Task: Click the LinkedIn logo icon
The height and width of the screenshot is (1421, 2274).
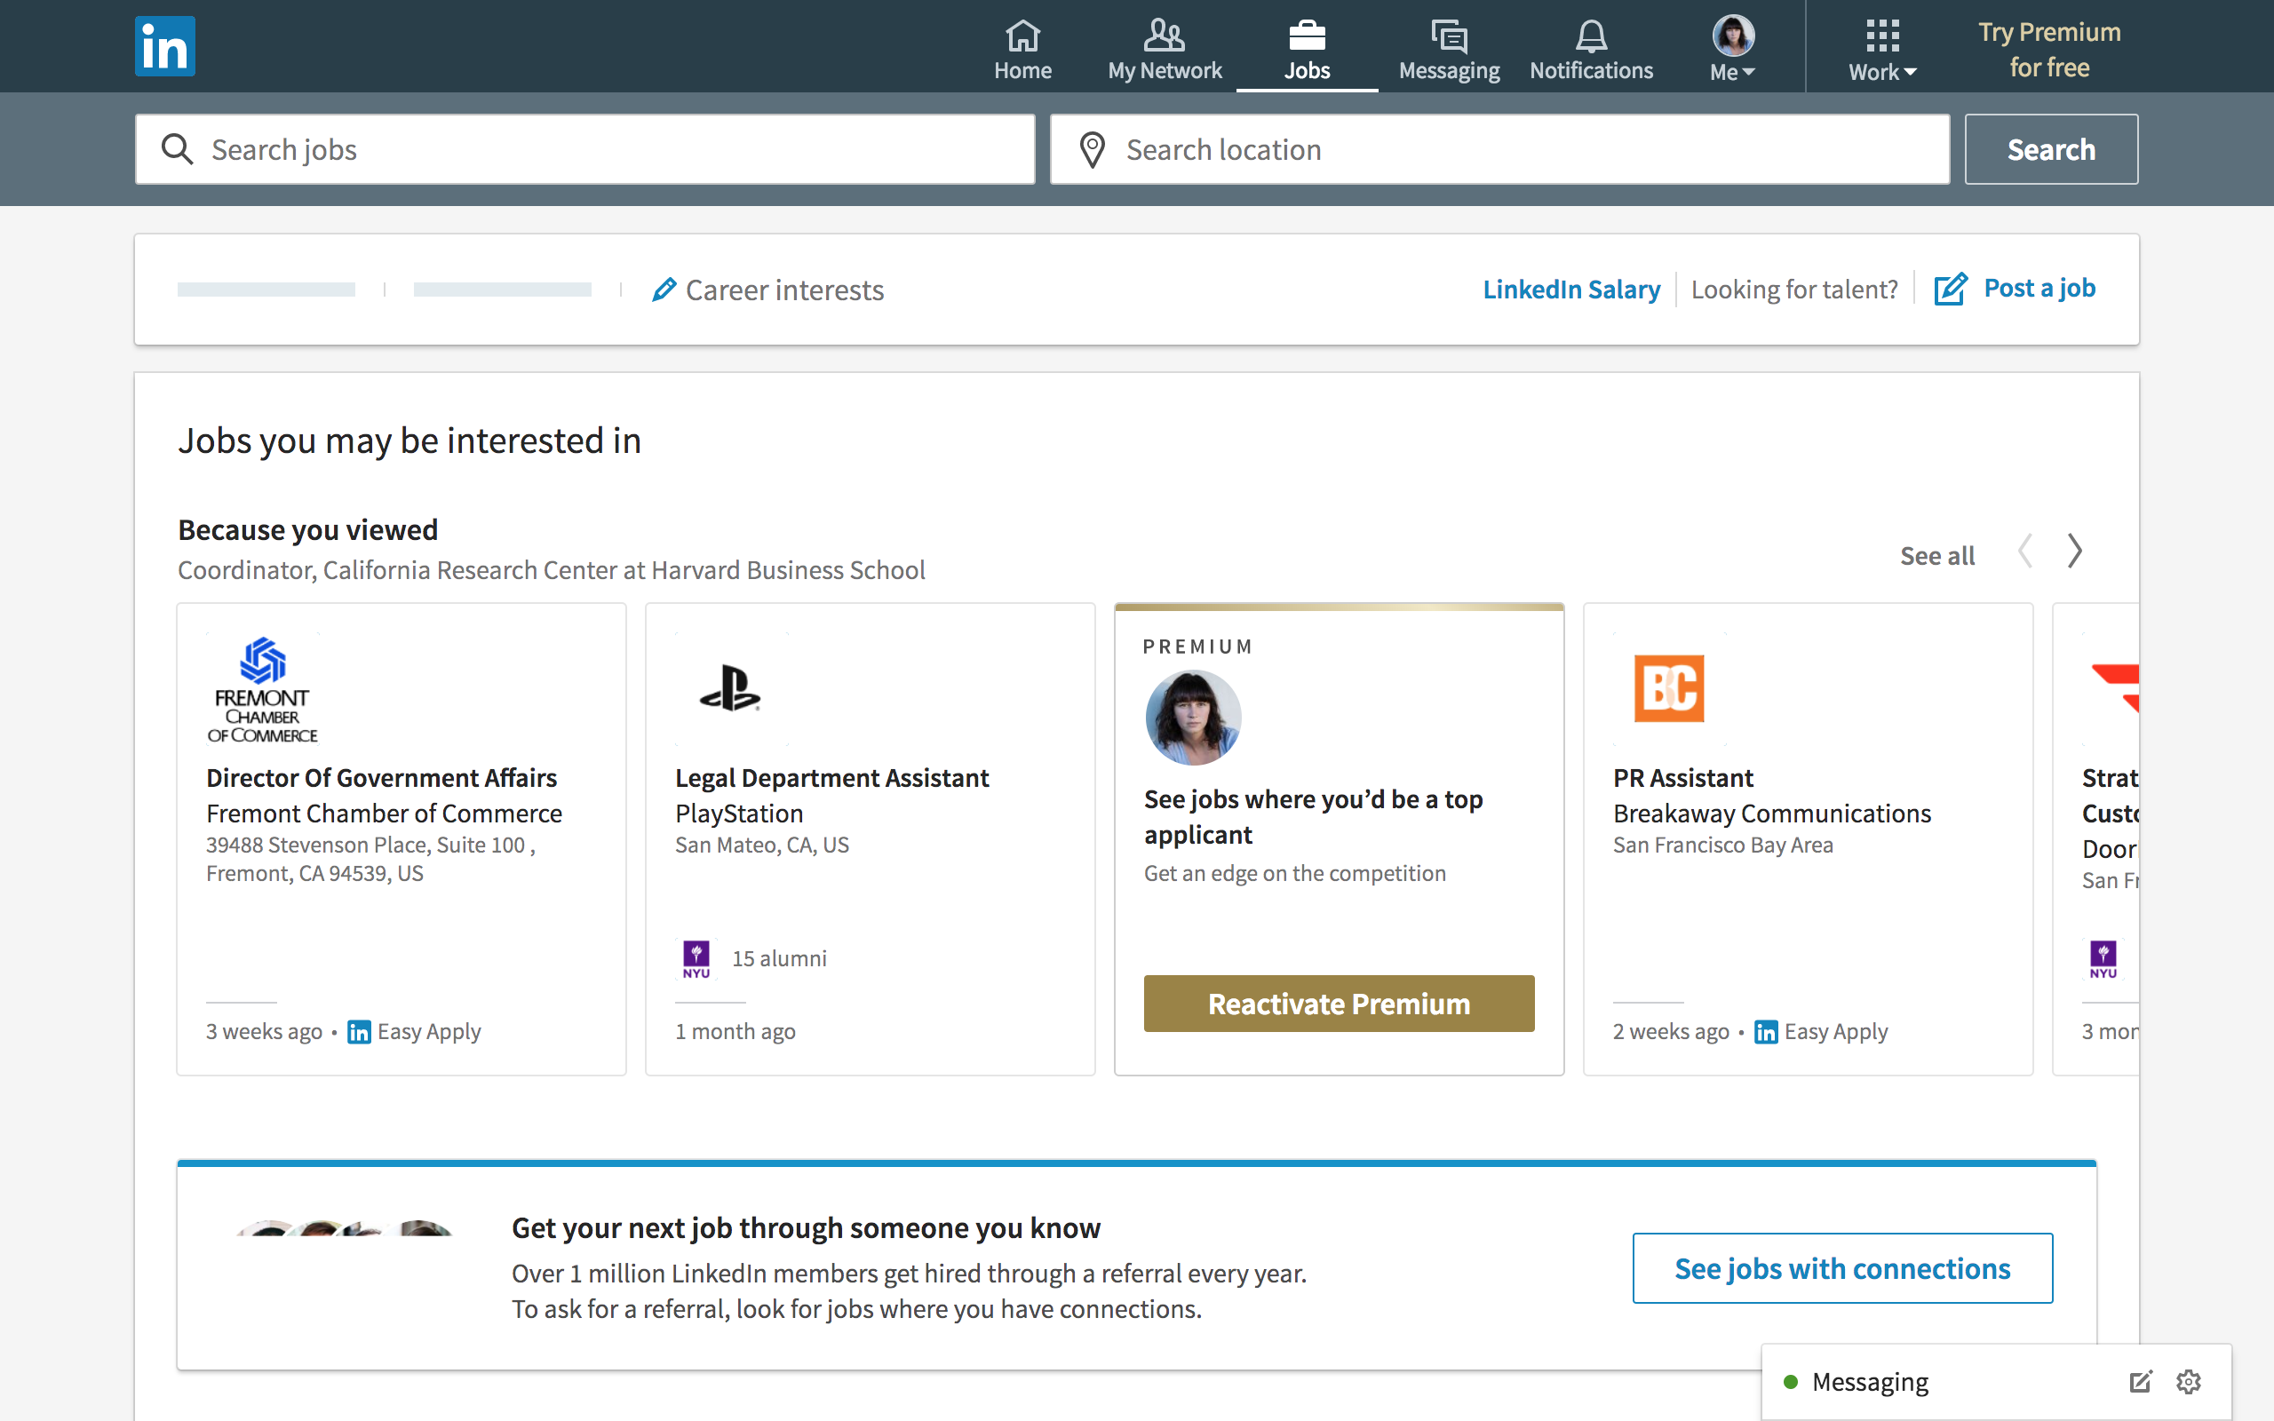Action: (x=164, y=46)
